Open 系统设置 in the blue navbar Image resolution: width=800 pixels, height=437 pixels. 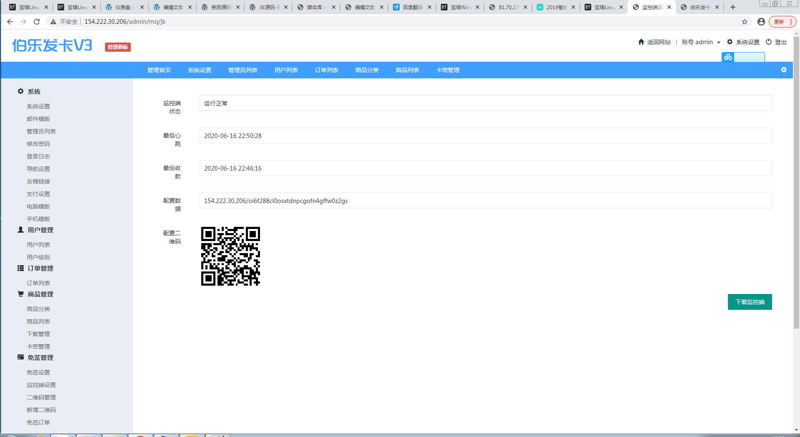pyautogui.click(x=200, y=70)
